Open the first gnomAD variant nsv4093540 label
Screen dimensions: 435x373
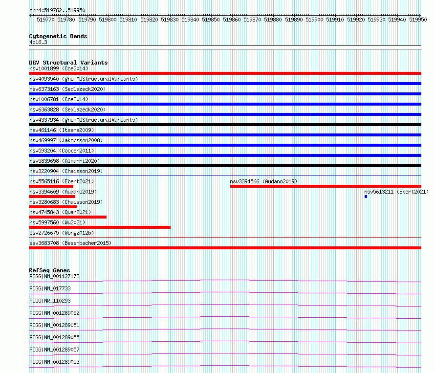pyautogui.click(x=84, y=79)
